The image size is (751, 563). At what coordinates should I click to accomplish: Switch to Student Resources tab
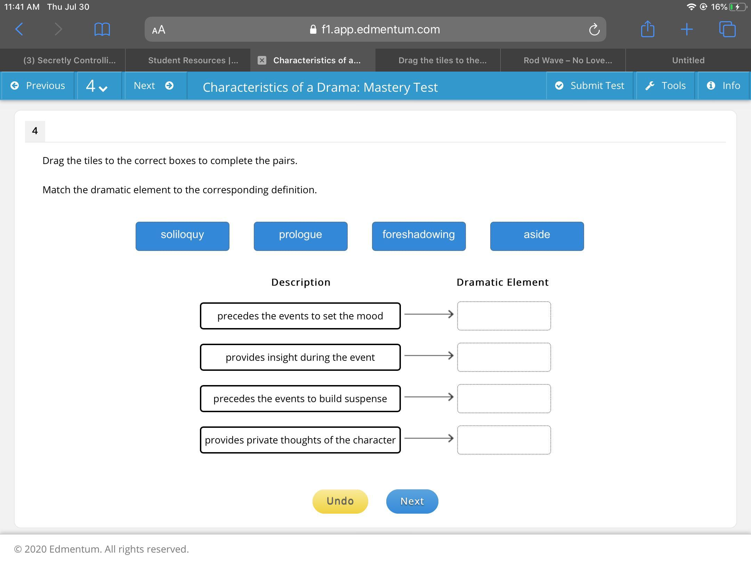pyautogui.click(x=193, y=60)
